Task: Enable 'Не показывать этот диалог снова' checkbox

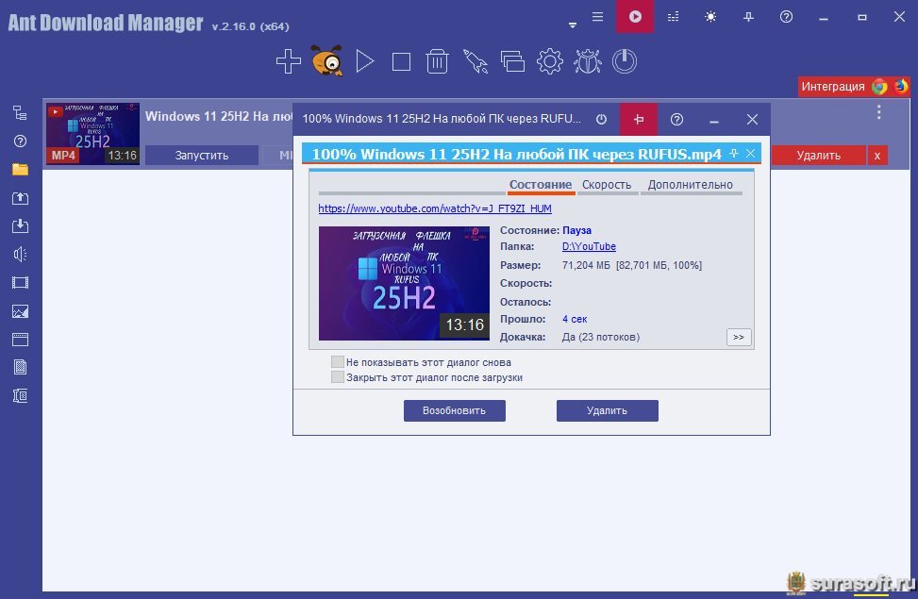Action: pos(338,362)
